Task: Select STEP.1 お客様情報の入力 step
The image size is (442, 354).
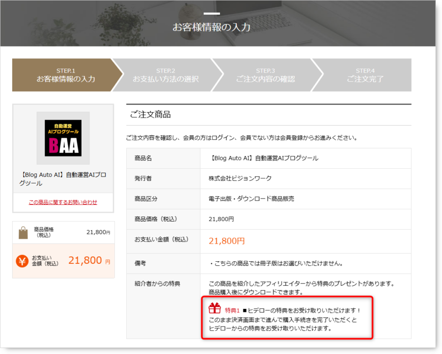Action: 66,75
